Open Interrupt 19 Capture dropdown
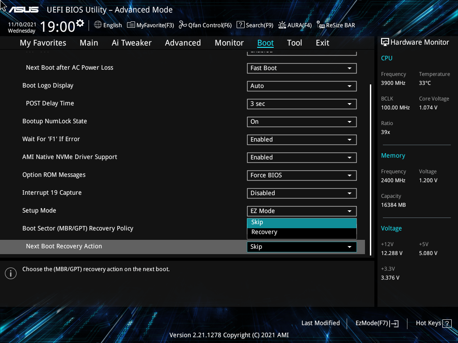The image size is (458, 343). (302, 193)
